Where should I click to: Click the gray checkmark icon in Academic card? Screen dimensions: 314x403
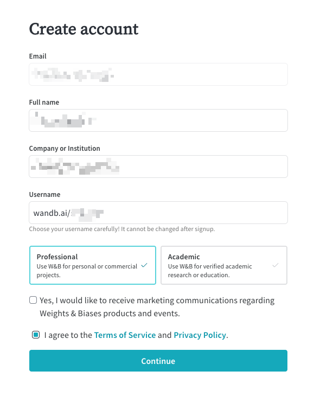click(275, 265)
